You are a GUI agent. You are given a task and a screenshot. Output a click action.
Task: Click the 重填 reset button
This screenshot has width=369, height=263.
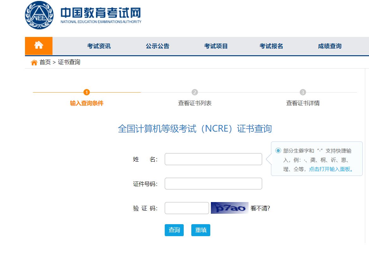pyautogui.click(x=200, y=230)
